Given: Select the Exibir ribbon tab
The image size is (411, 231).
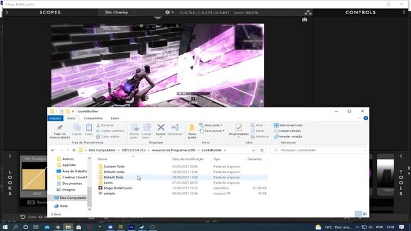Looking at the screenshot, I should (115, 118).
